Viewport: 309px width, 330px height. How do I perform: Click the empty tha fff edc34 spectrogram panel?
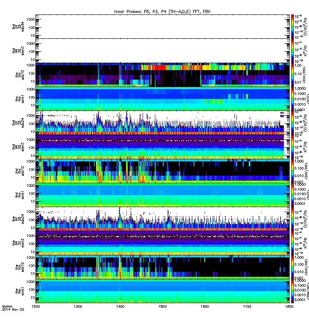(162, 26)
